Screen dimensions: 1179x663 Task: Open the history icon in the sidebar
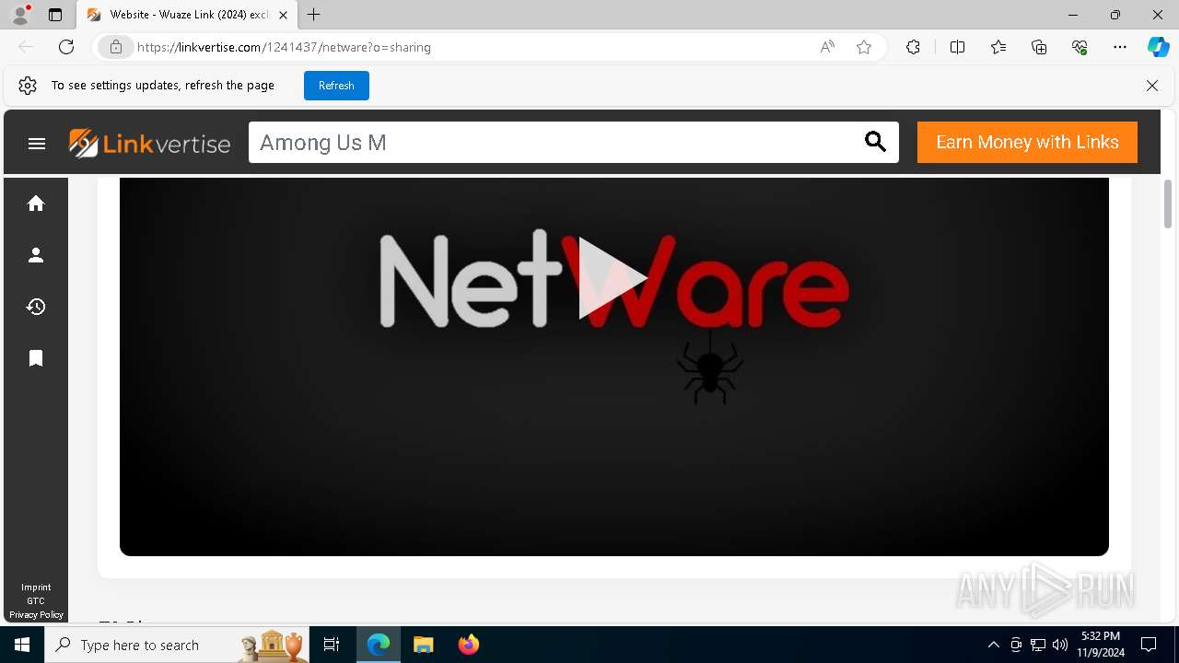click(36, 307)
